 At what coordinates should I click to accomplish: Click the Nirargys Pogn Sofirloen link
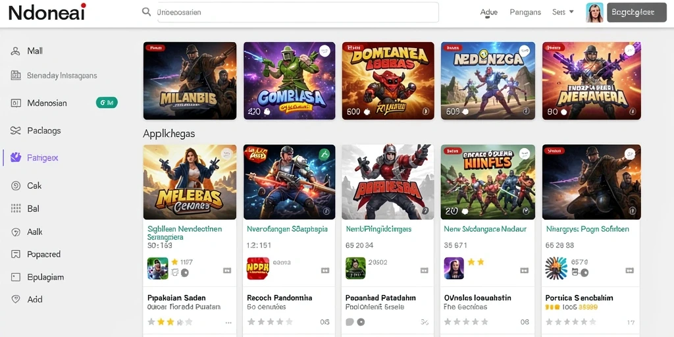point(587,229)
